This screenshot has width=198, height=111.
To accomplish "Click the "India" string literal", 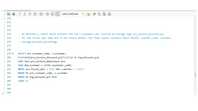I will [x=80, y=69].
